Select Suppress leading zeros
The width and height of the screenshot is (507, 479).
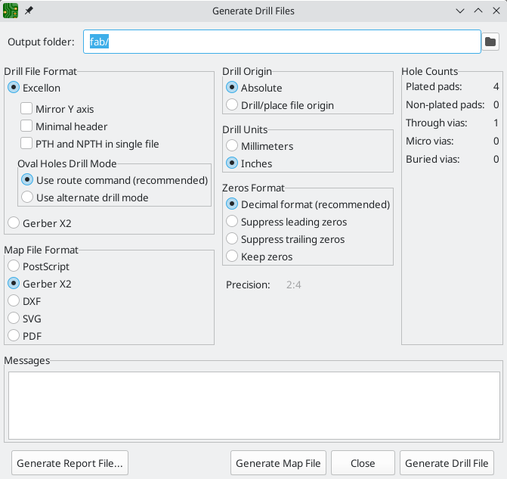[286, 222]
